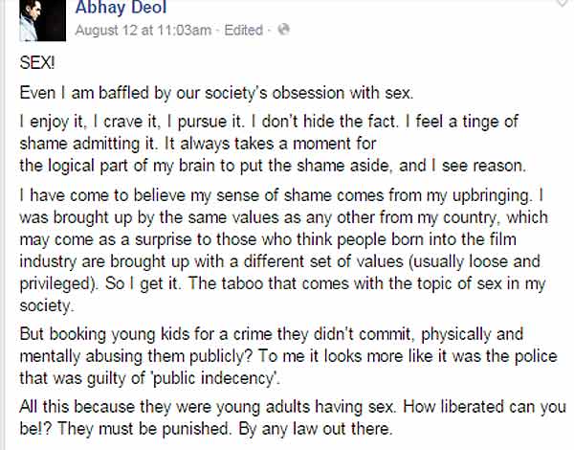This screenshot has width=574, height=450.
Task: Click the line 'may come as a surprise'
Action: (x=268, y=239)
